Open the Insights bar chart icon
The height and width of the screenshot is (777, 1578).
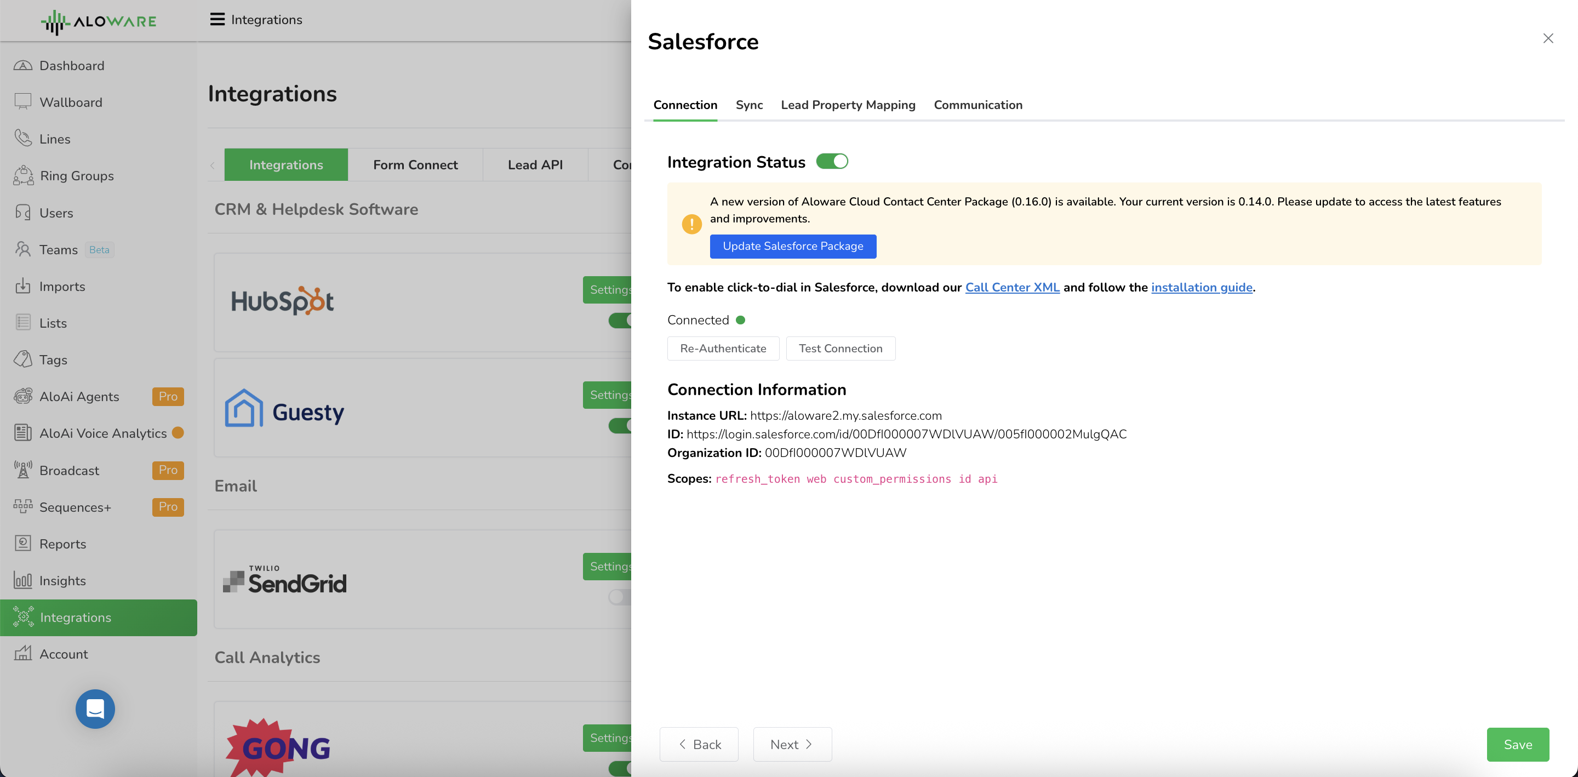[22, 580]
